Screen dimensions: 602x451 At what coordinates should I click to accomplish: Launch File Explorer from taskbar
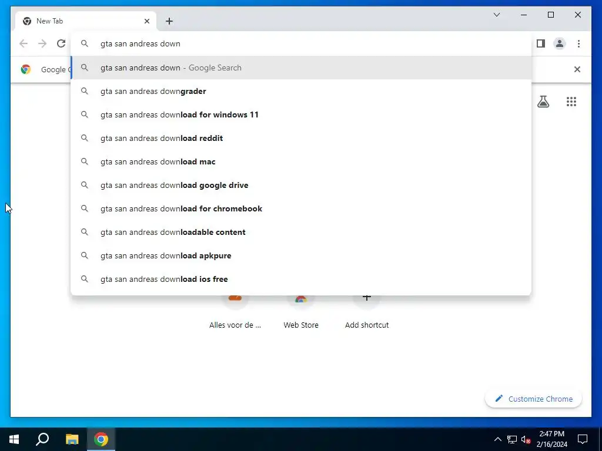[x=72, y=439]
